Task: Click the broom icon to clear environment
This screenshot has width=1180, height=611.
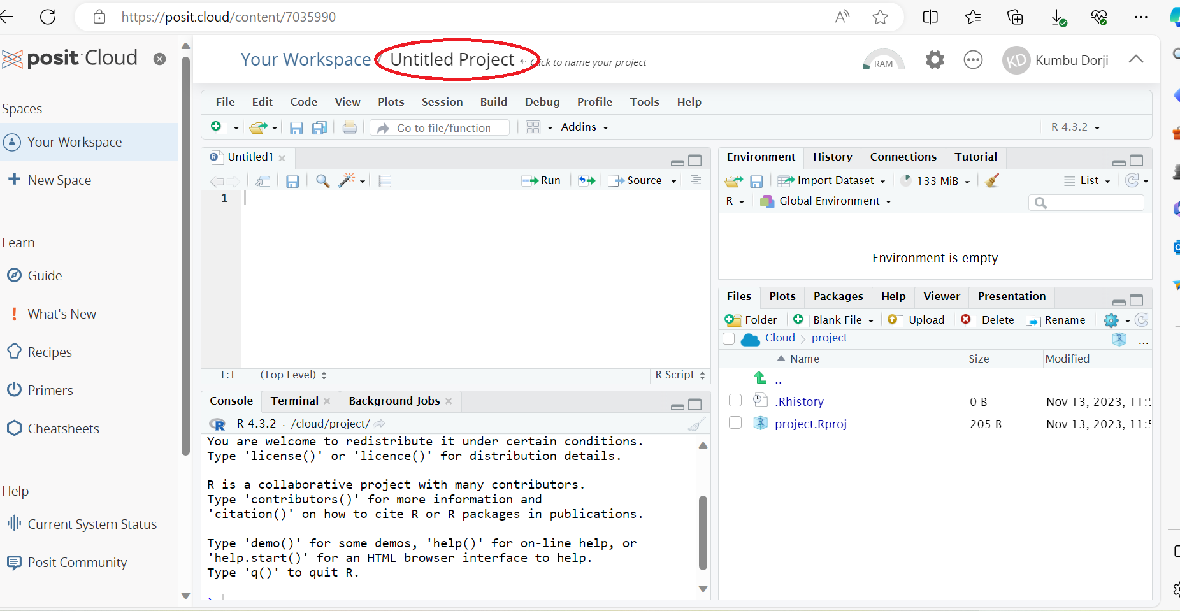Action: click(991, 181)
